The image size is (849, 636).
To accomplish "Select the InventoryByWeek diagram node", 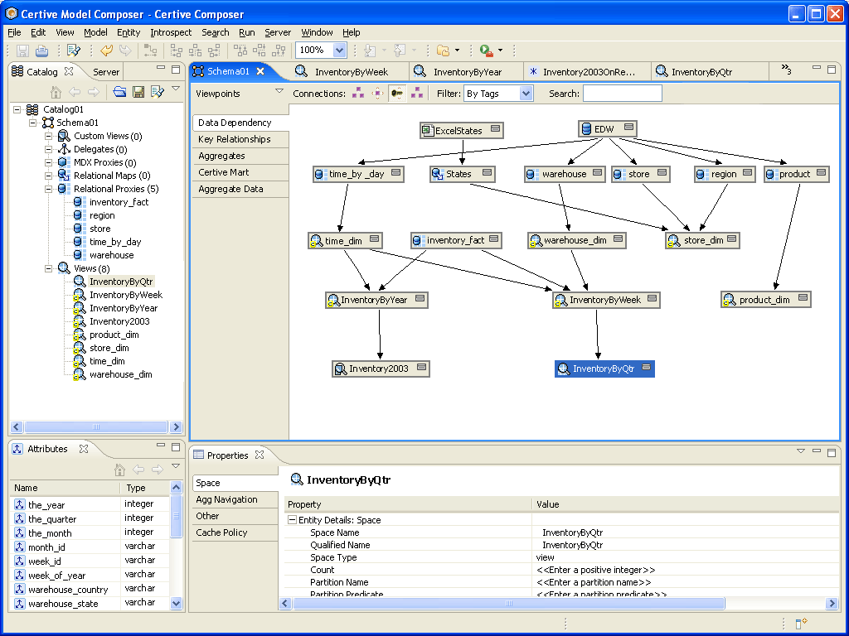I will coord(606,300).
